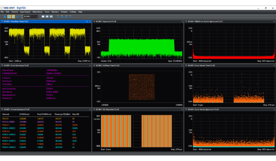Click the IQ constellation plot

coord(142,87)
